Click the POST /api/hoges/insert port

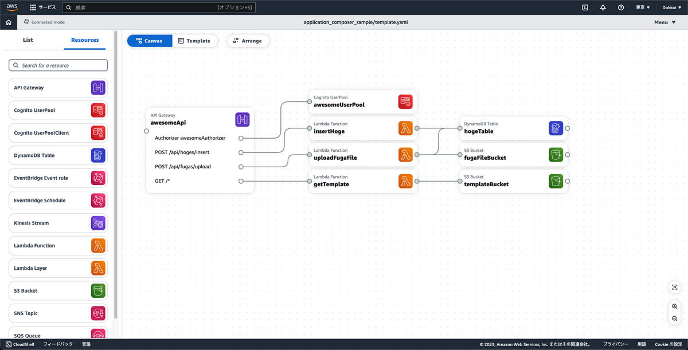point(241,152)
